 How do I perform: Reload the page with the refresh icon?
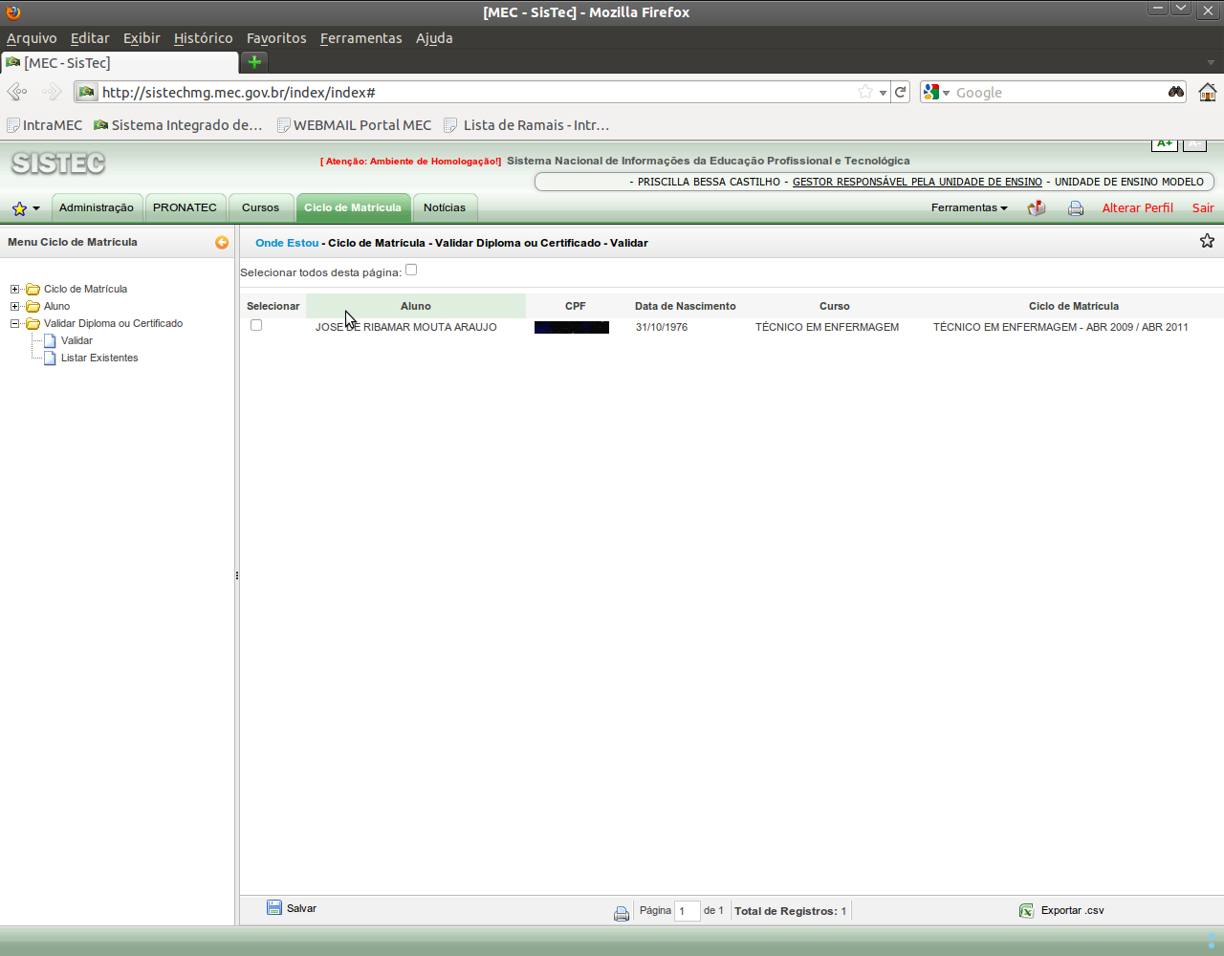coord(900,93)
